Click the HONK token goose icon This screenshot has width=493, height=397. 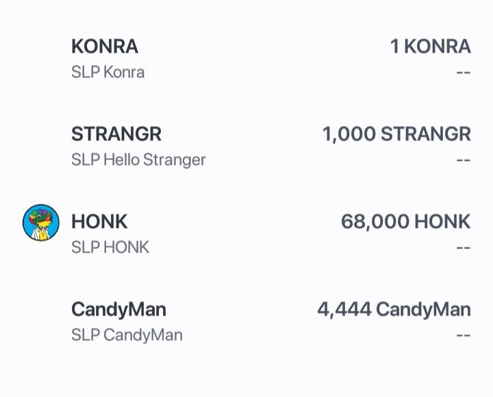coord(41,222)
